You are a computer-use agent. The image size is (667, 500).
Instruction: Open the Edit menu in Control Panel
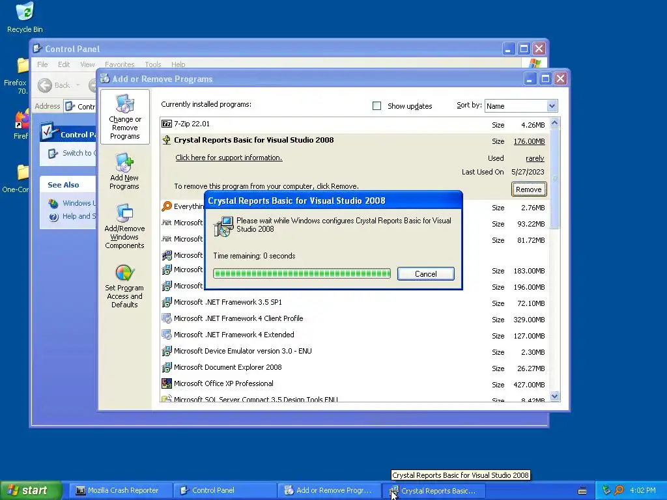pyautogui.click(x=64, y=64)
